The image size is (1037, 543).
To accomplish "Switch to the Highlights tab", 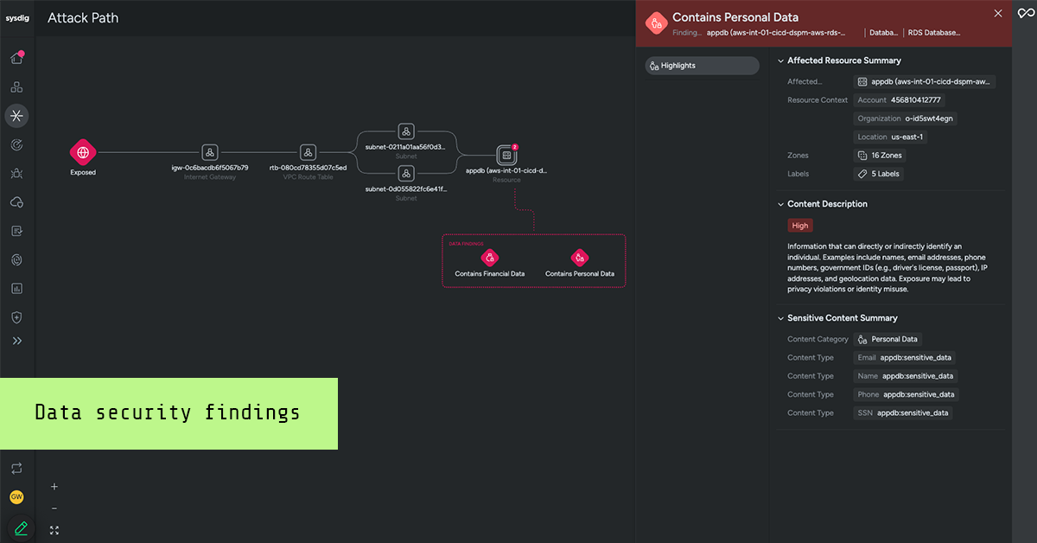I will 702,65.
